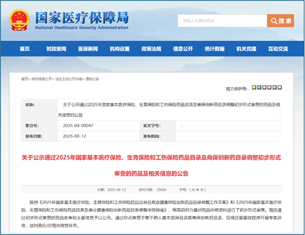The height and width of the screenshot is (235, 305).
Task: Click the keyword search input field
Action: click(x=222, y=21)
